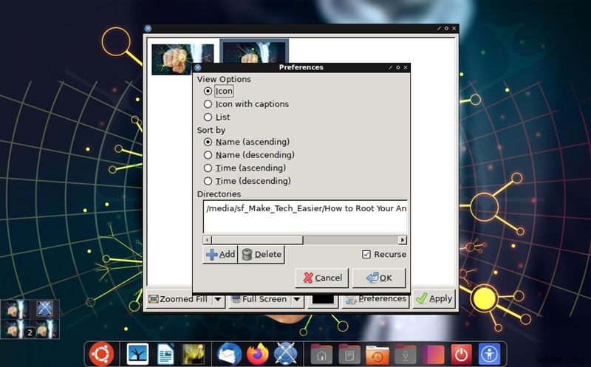Launch the image viewer with tree icon
591x367 pixels.
click(137, 354)
